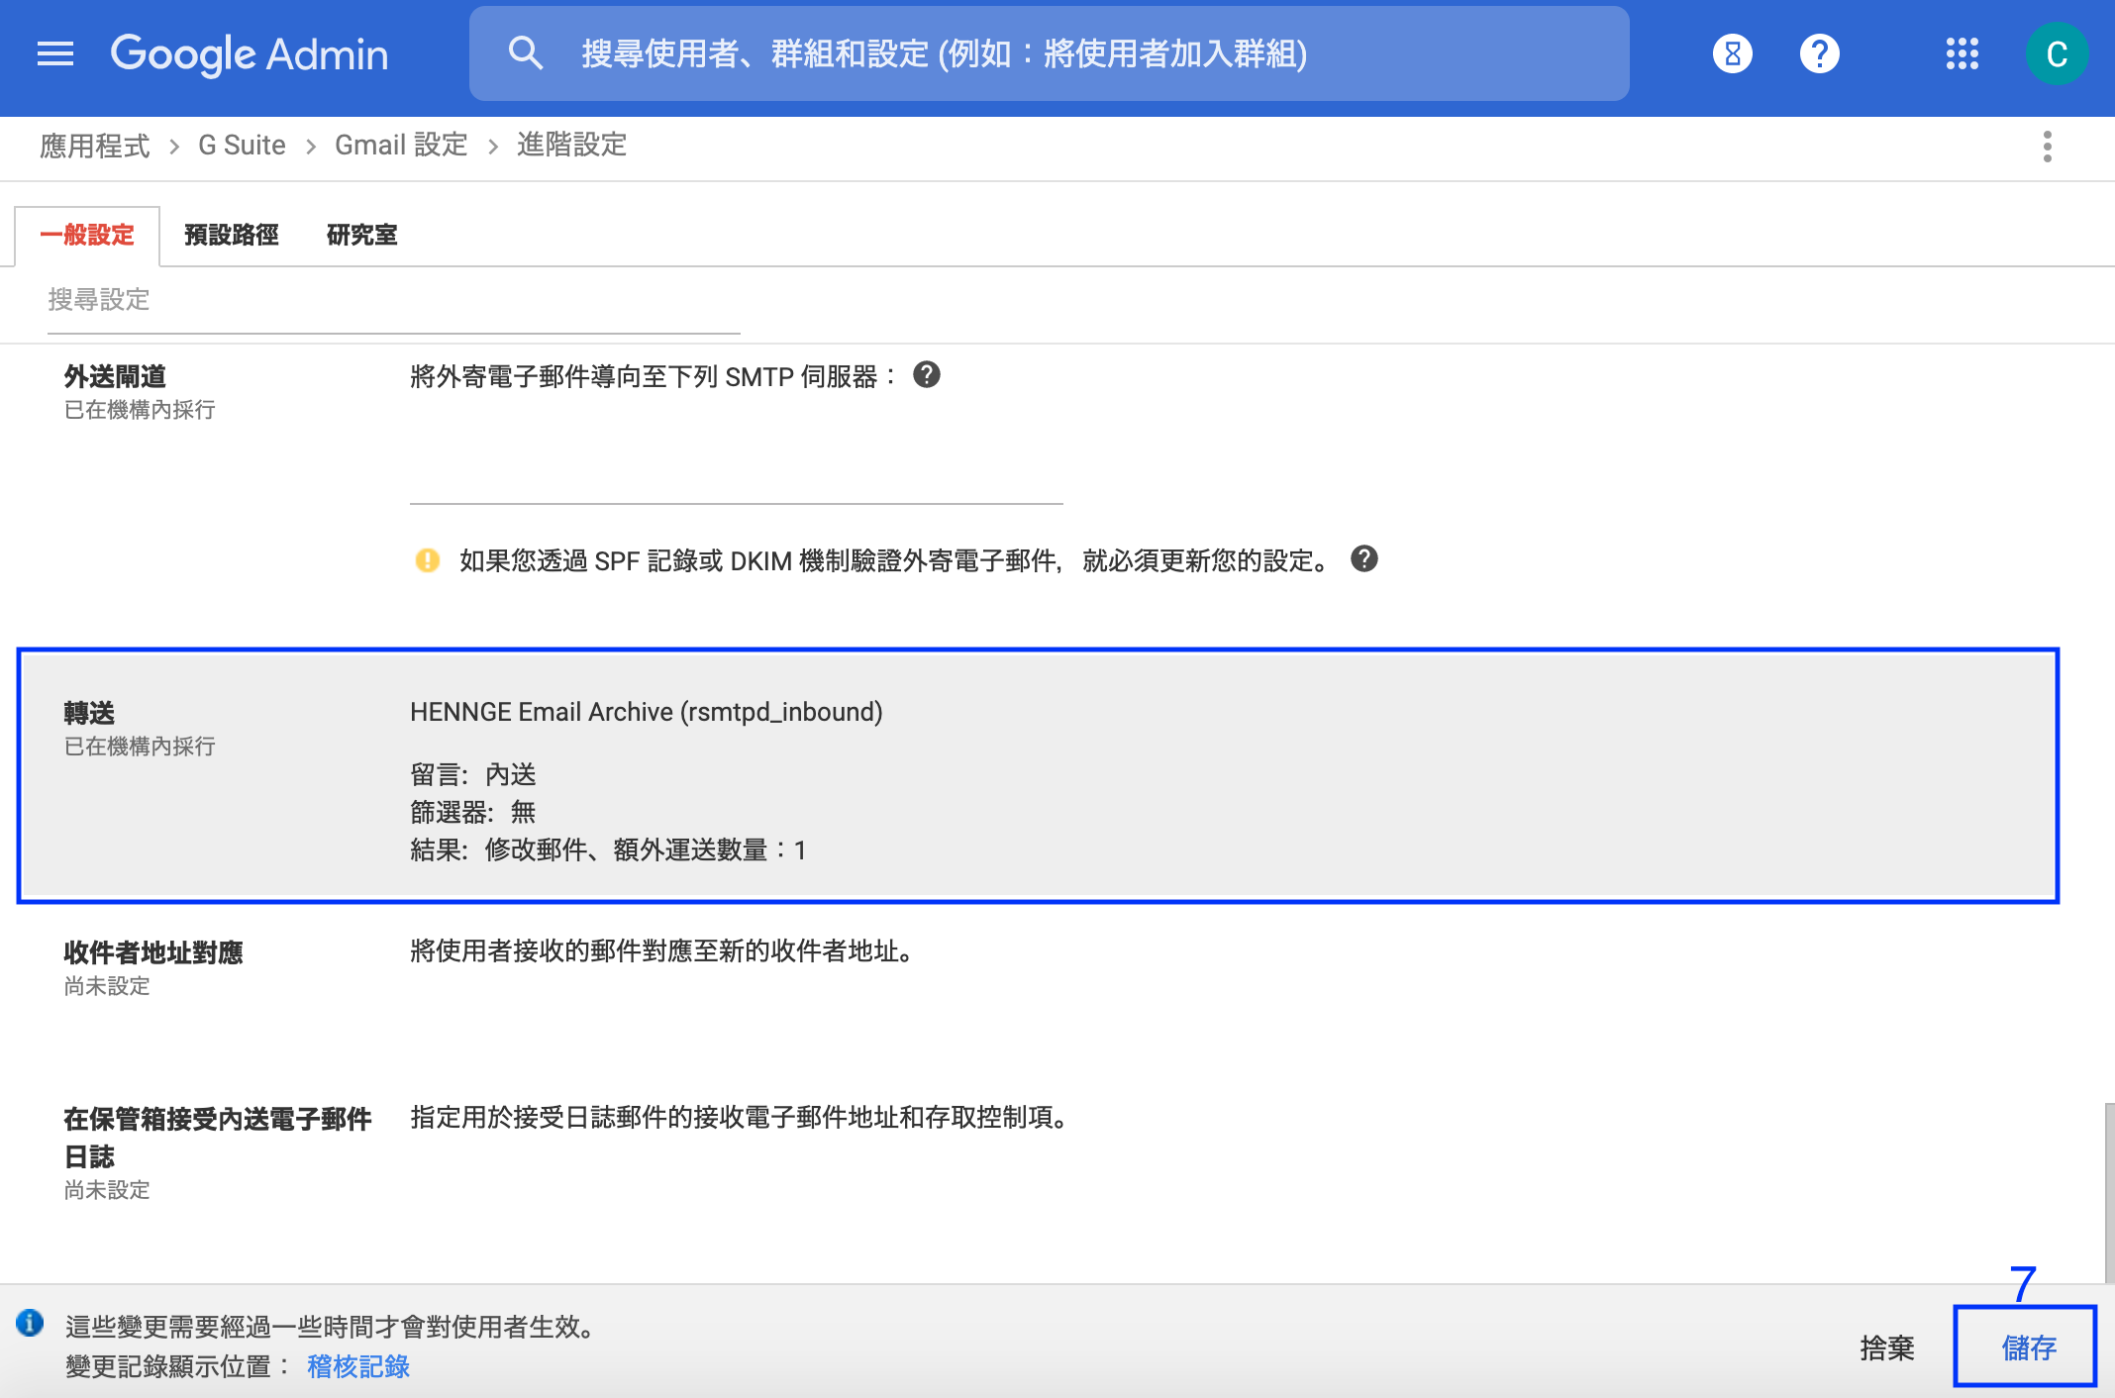2115x1398 pixels.
Task: Click the vertical scrollbar
Action: tap(2109, 1193)
